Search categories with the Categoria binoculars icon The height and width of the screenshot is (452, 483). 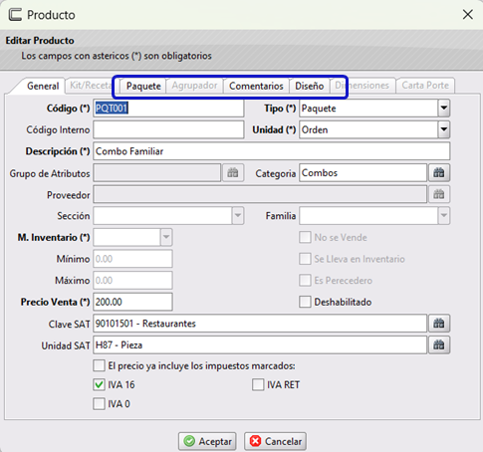[x=439, y=173]
